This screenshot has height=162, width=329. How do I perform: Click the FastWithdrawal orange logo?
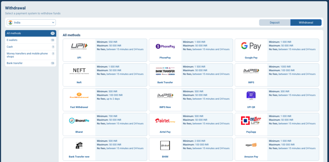pos(79,96)
